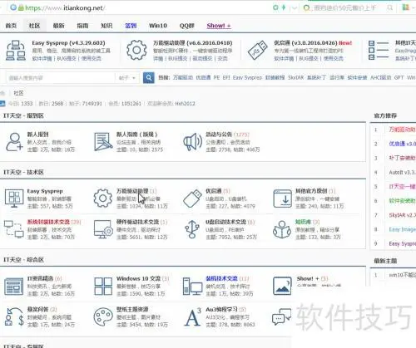Select the 社区 navigation tab
416x348 pixels.
(34, 26)
